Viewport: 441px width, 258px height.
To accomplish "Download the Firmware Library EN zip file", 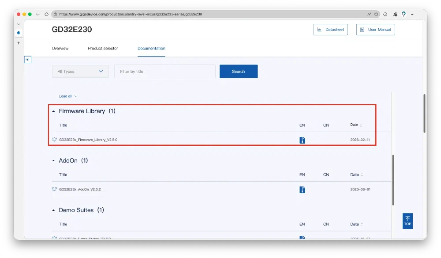I will (x=302, y=140).
